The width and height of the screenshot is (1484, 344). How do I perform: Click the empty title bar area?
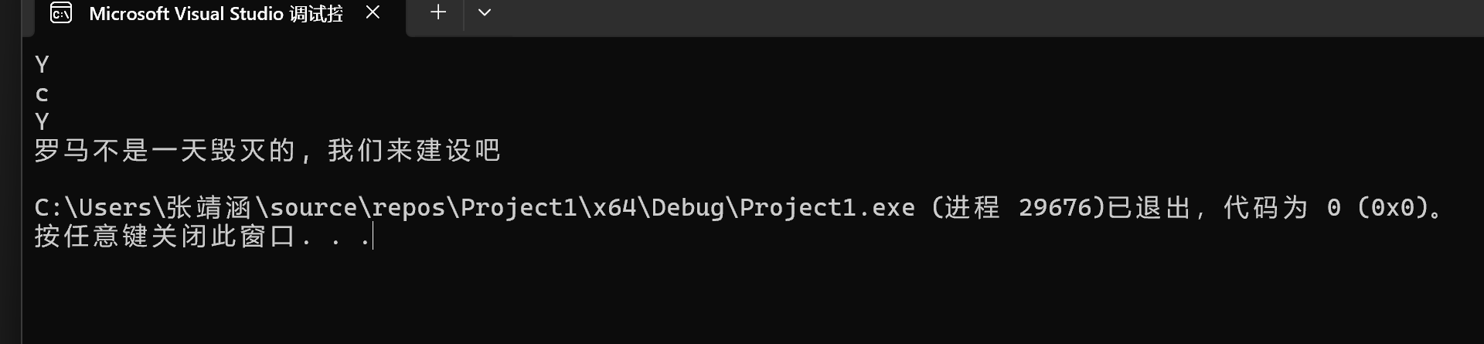(927, 15)
